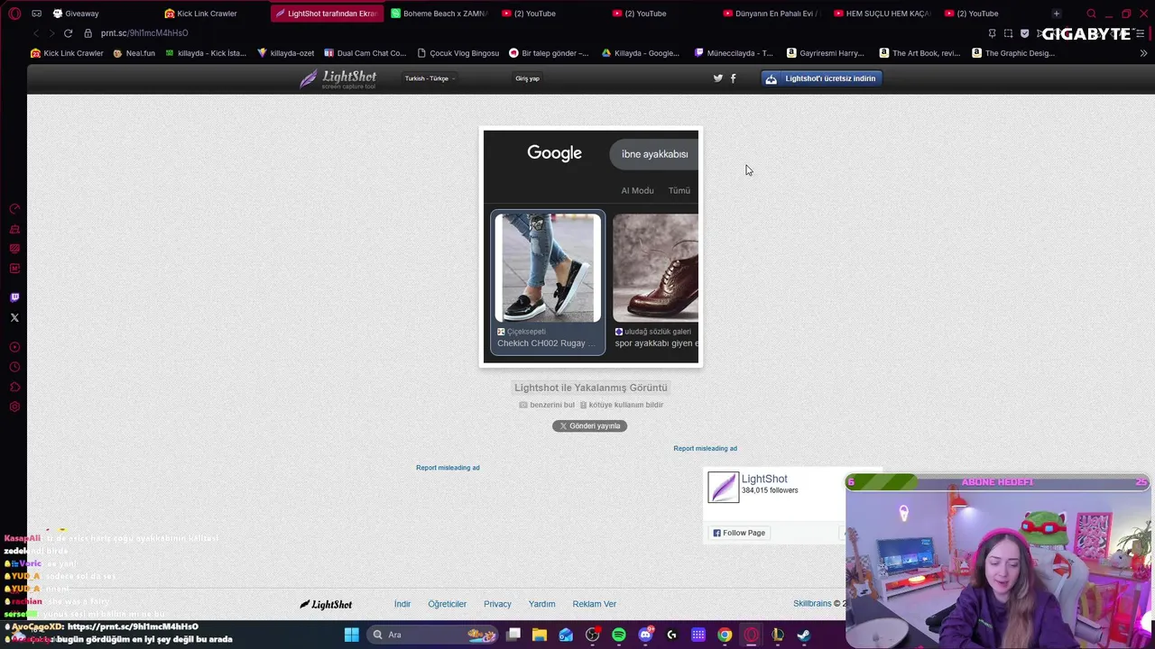Open Twitch panel in Opera sidebar
The width and height of the screenshot is (1155, 649).
(14, 297)
